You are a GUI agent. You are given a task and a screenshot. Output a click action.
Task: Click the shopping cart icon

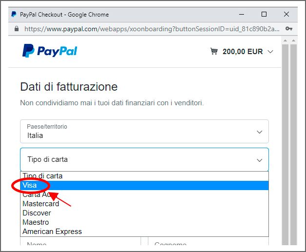coord(214,51)
